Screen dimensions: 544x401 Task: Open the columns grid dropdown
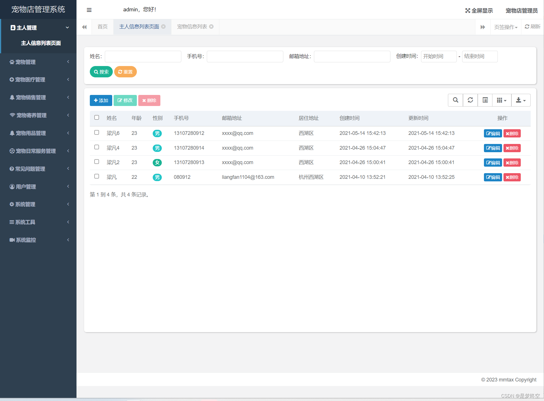click(501, 100)
